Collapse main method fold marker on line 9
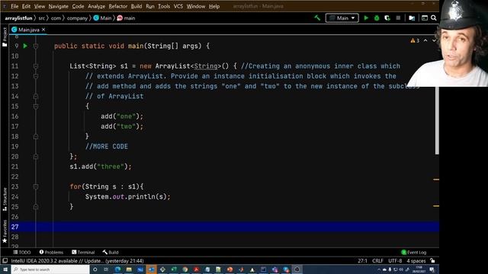 click(x=36, y=46)
